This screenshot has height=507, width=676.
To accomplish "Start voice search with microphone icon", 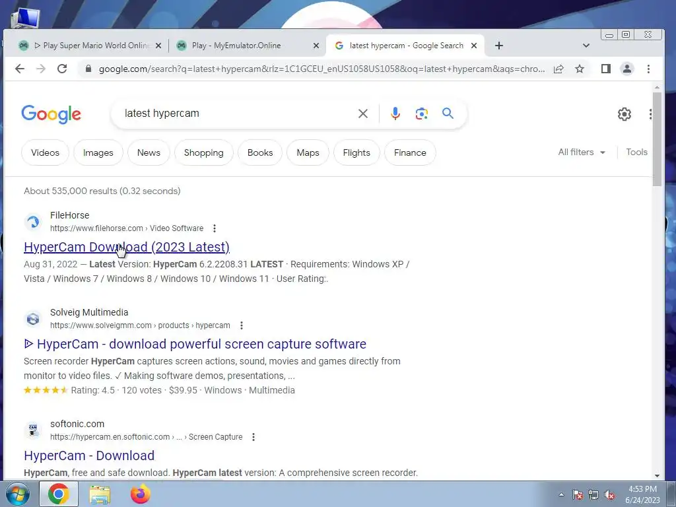I will click(x=395, y=114).
